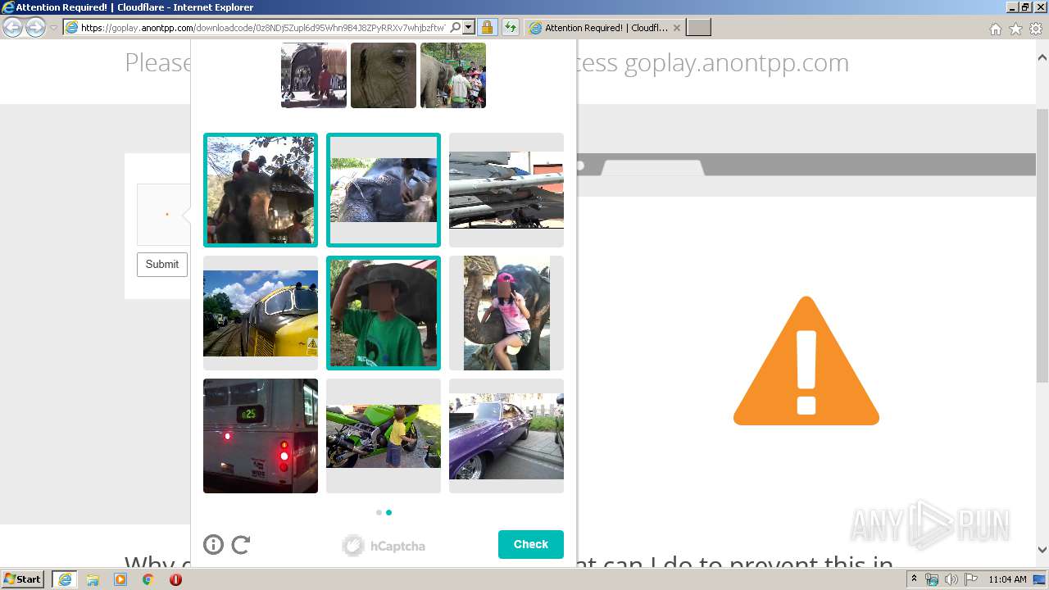The width and height of the screenshot is (1049, 590).
Task: Click the Action Center flag tray icon
Action: (971, 579)
